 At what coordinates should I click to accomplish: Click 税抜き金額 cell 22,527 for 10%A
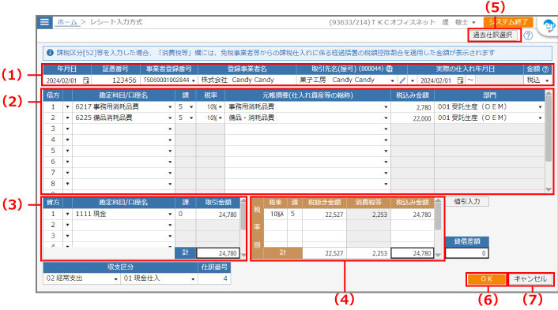(324, 215)
